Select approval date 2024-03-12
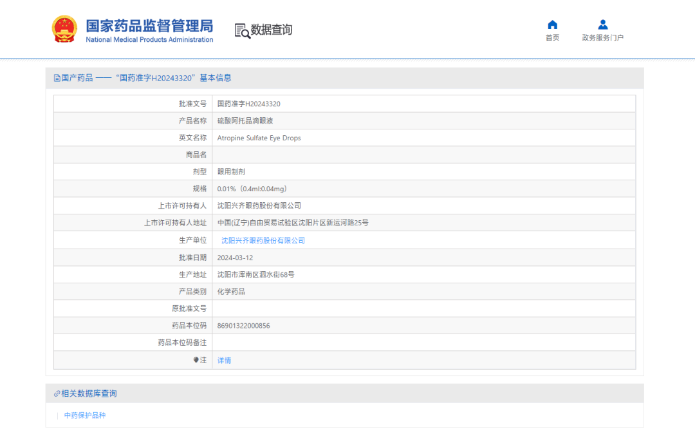The image size is (695, 434). (x=235, y=258)
